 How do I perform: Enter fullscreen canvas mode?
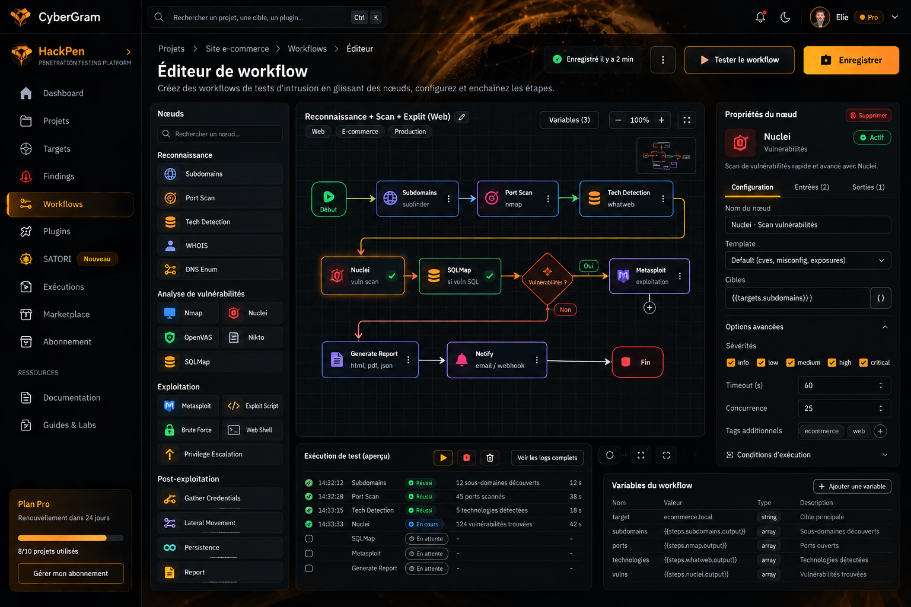pos(687,120)
